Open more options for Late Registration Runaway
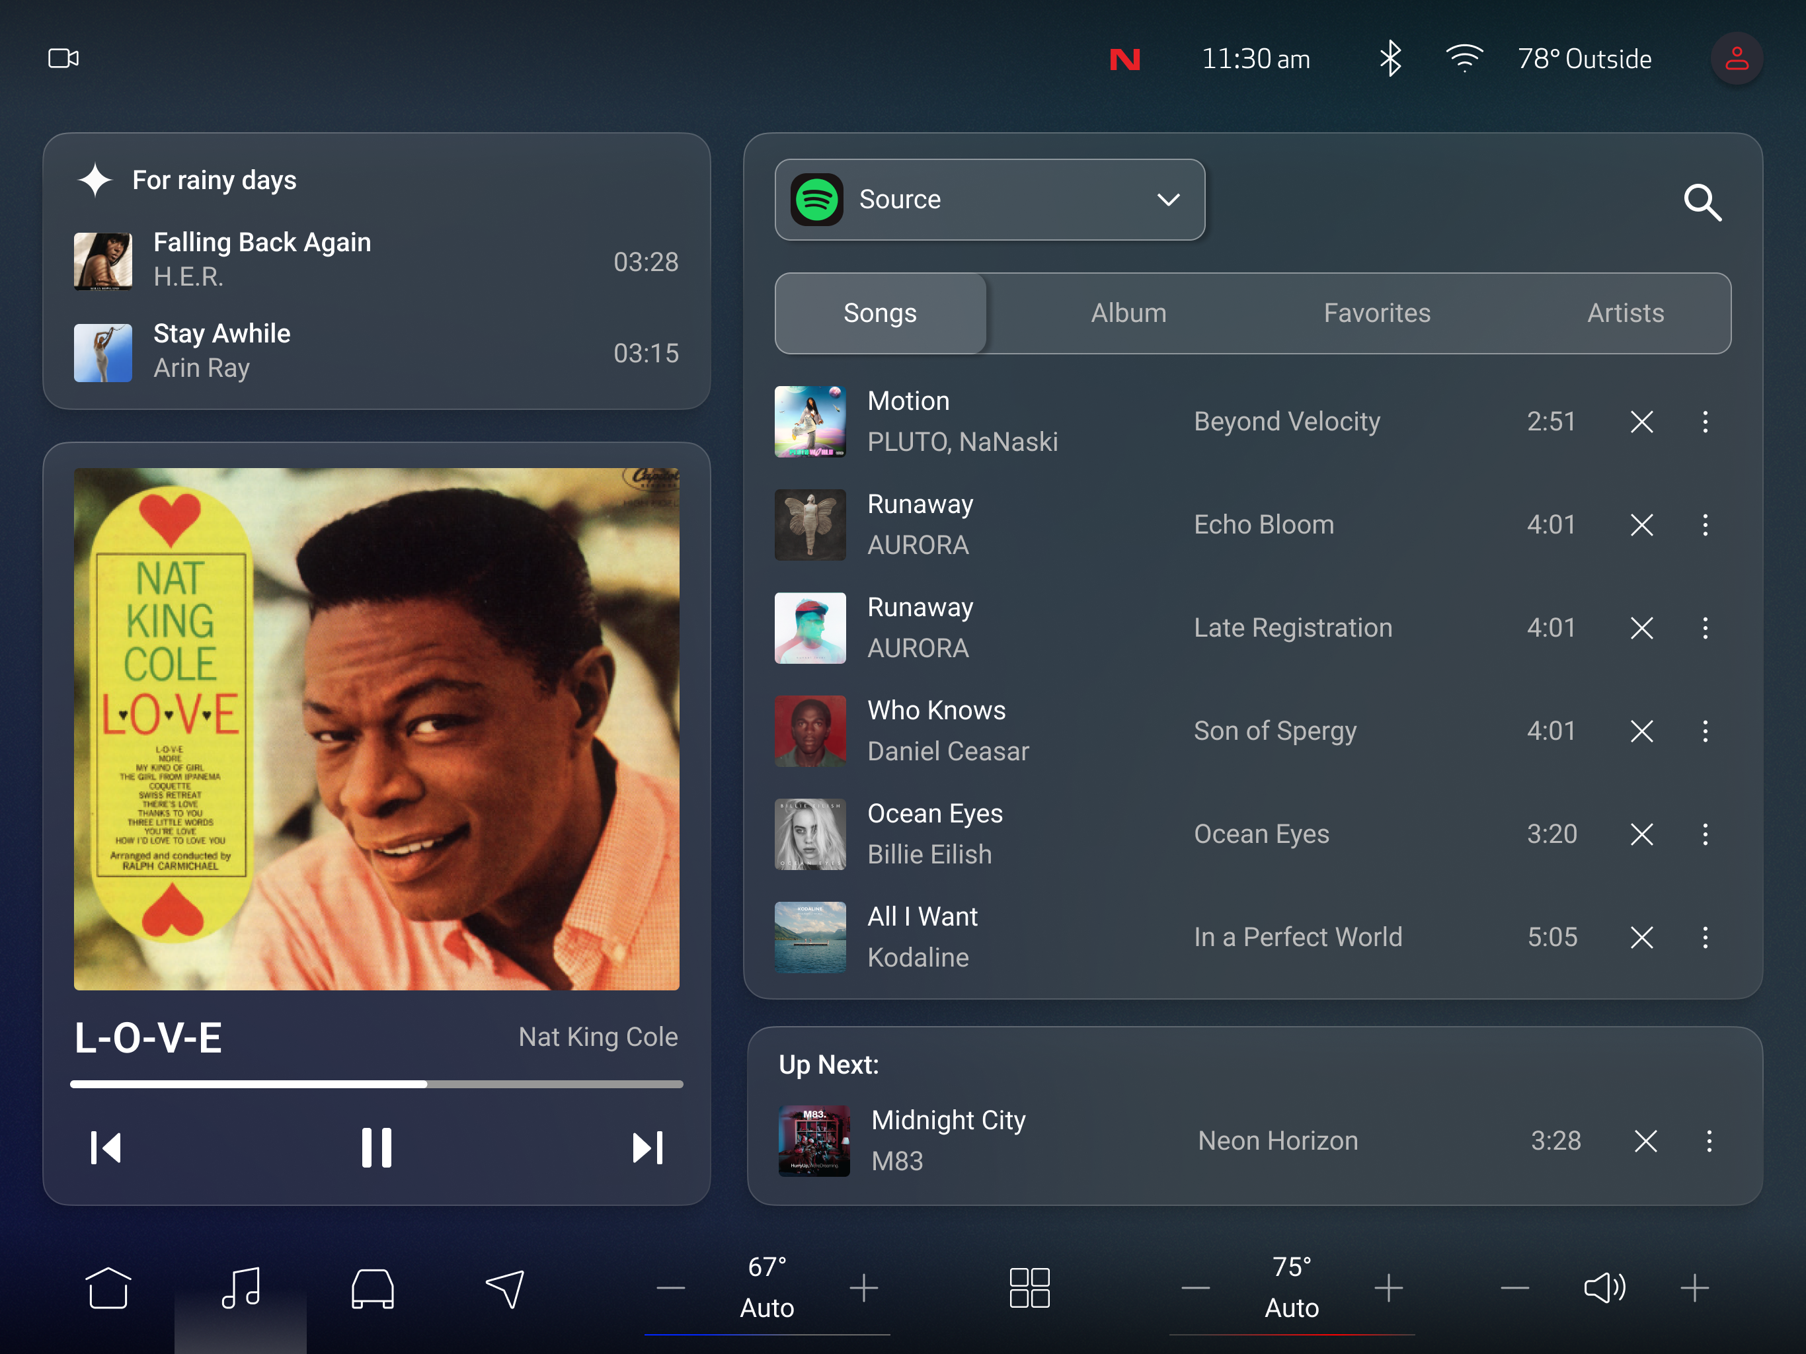This screenshot has width=1806, height=1354. point(1705,628)
